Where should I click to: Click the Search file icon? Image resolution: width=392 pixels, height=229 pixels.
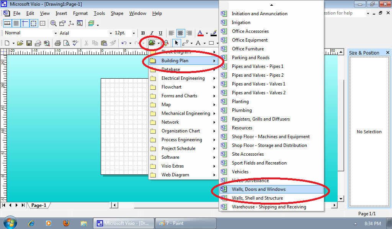pos(47,43)
